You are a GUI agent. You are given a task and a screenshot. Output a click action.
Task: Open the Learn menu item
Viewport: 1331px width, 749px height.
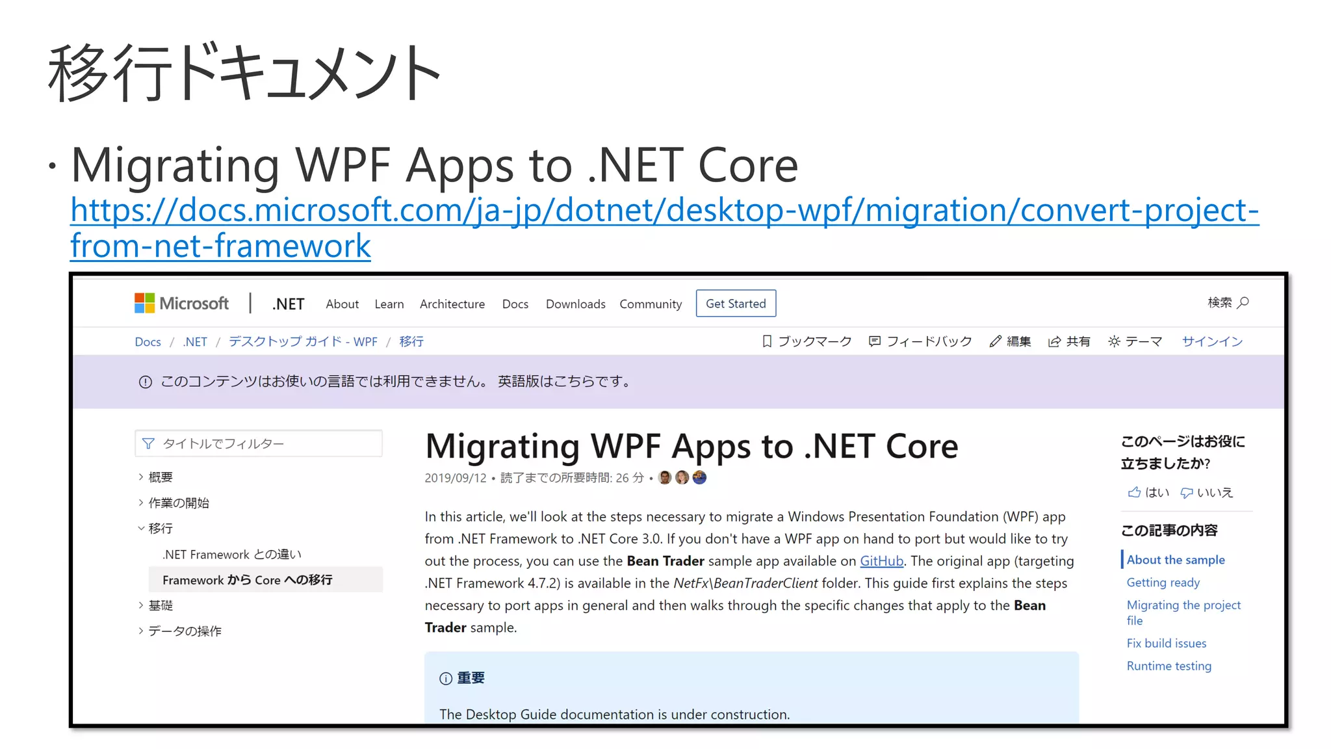tap(389, 304)
